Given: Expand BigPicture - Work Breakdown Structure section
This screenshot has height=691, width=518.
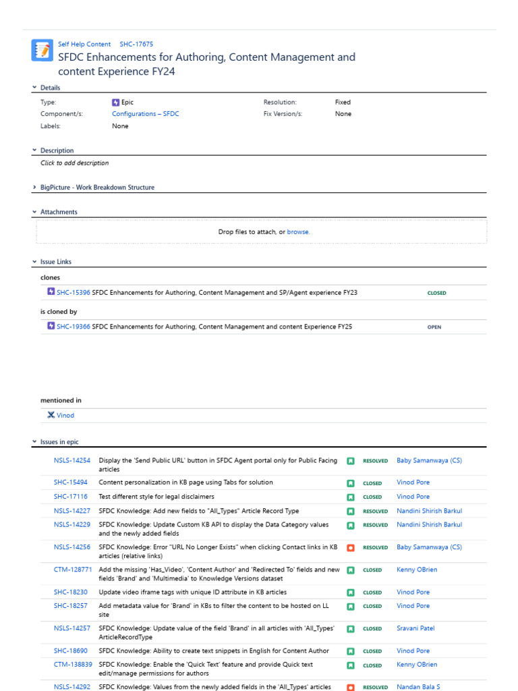Looking at the screenshot, I should (34, 187).
